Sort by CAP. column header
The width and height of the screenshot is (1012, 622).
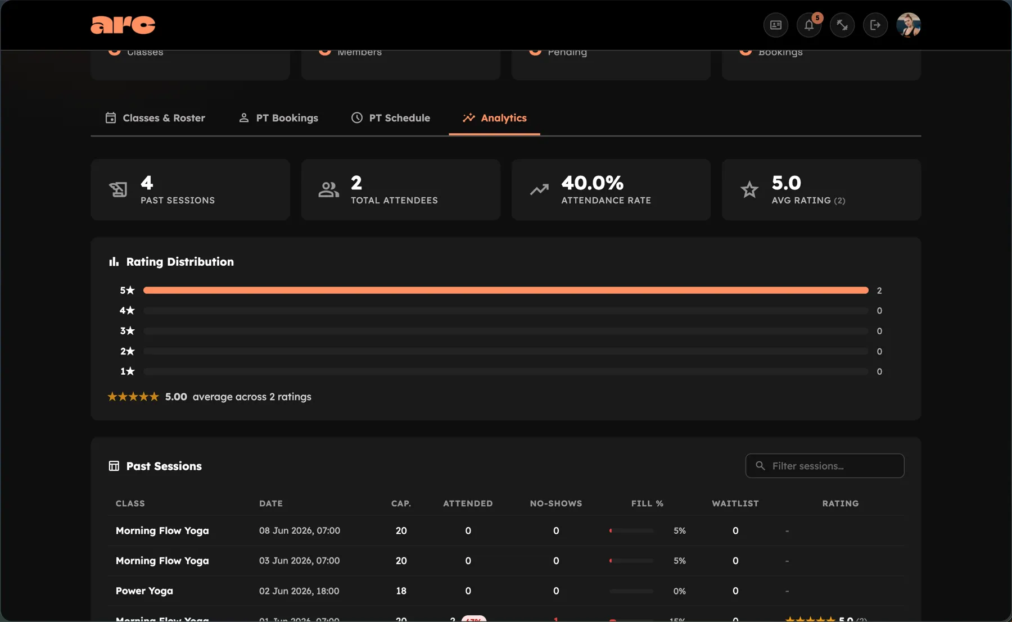(401, 503)
